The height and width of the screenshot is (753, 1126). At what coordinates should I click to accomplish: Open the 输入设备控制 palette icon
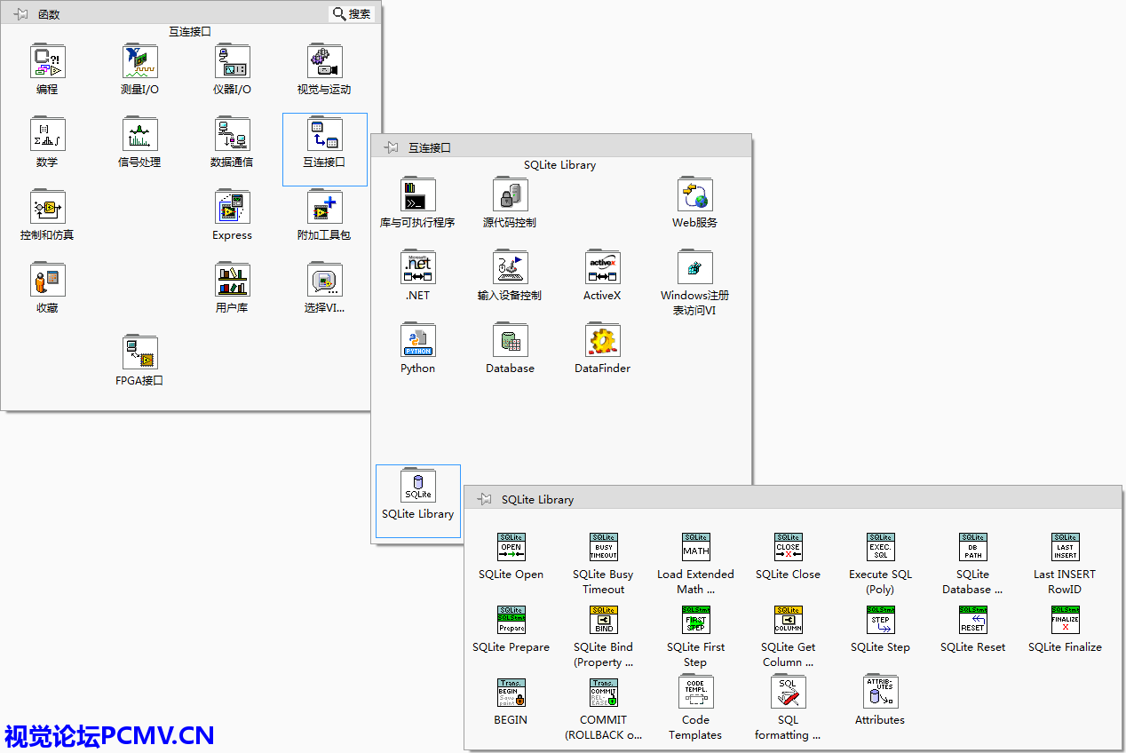pos(511,268)
